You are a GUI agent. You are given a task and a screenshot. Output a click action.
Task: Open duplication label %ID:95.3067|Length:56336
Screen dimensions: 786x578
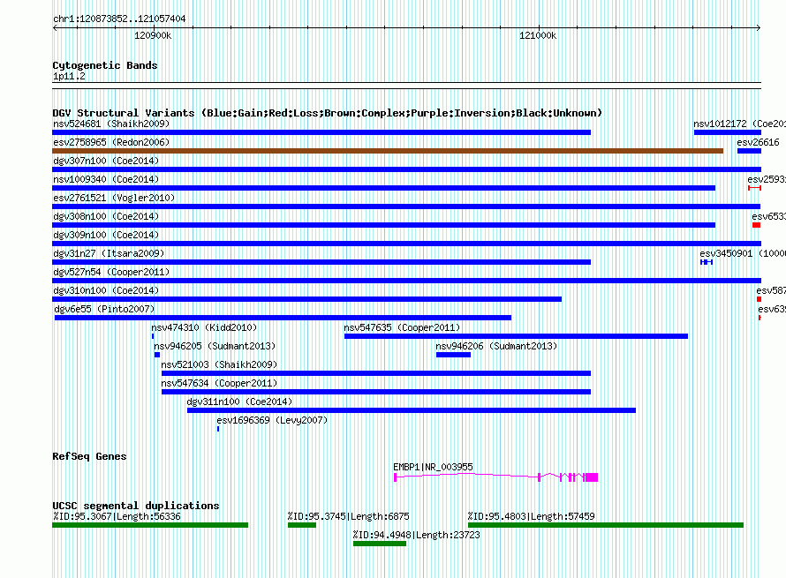point(117,516)
